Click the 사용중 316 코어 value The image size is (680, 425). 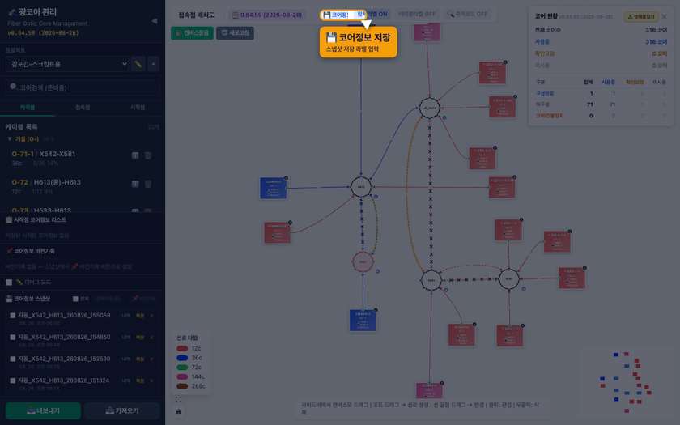tap(656, 42)
